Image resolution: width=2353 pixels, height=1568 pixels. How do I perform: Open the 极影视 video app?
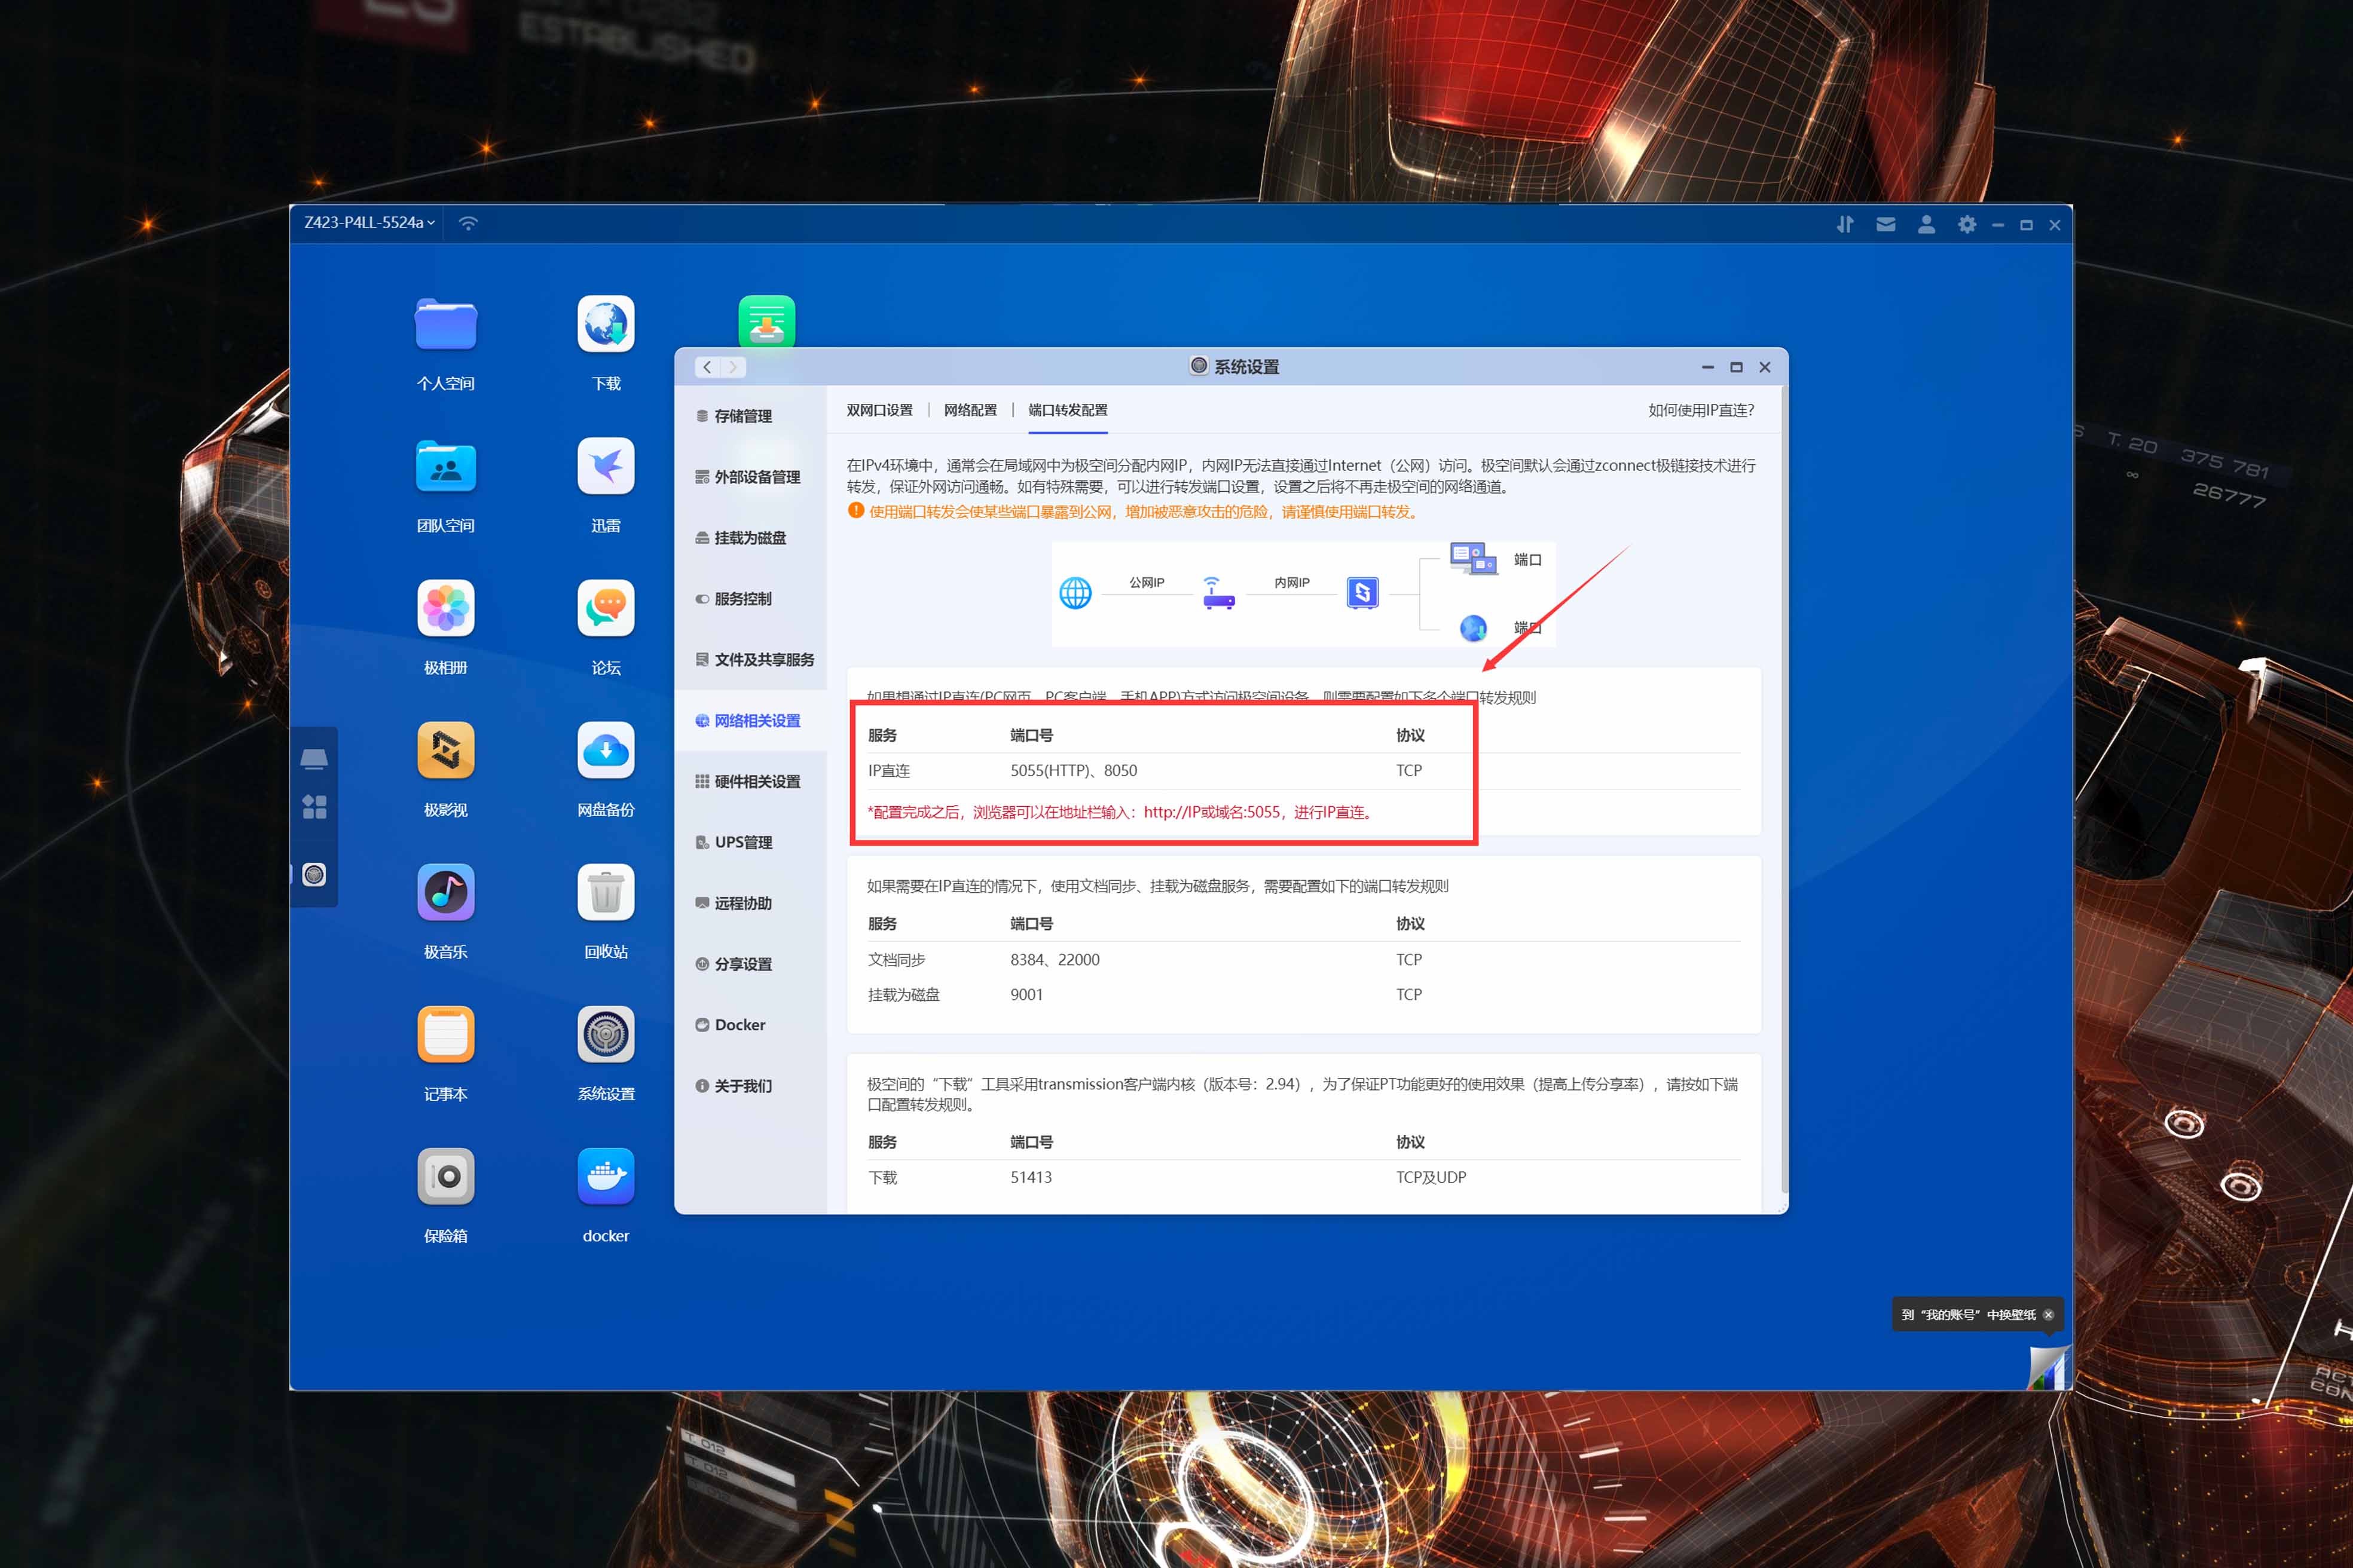point(445,750)
